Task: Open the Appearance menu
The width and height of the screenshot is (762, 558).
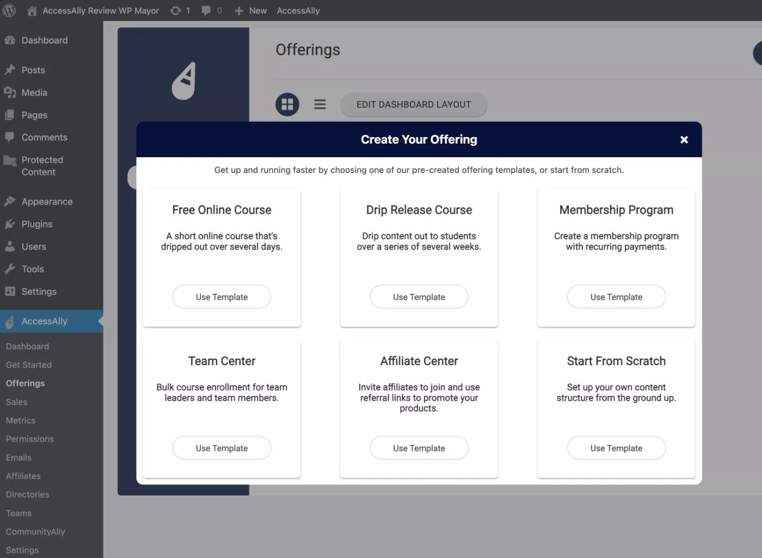Action: [x=47, y=201]
